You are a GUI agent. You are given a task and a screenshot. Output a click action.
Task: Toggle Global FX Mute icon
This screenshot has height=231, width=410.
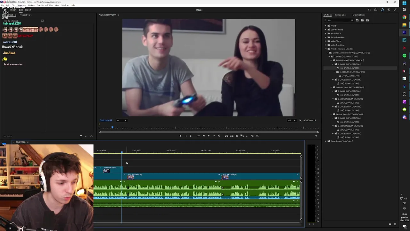tap(247, 136)
